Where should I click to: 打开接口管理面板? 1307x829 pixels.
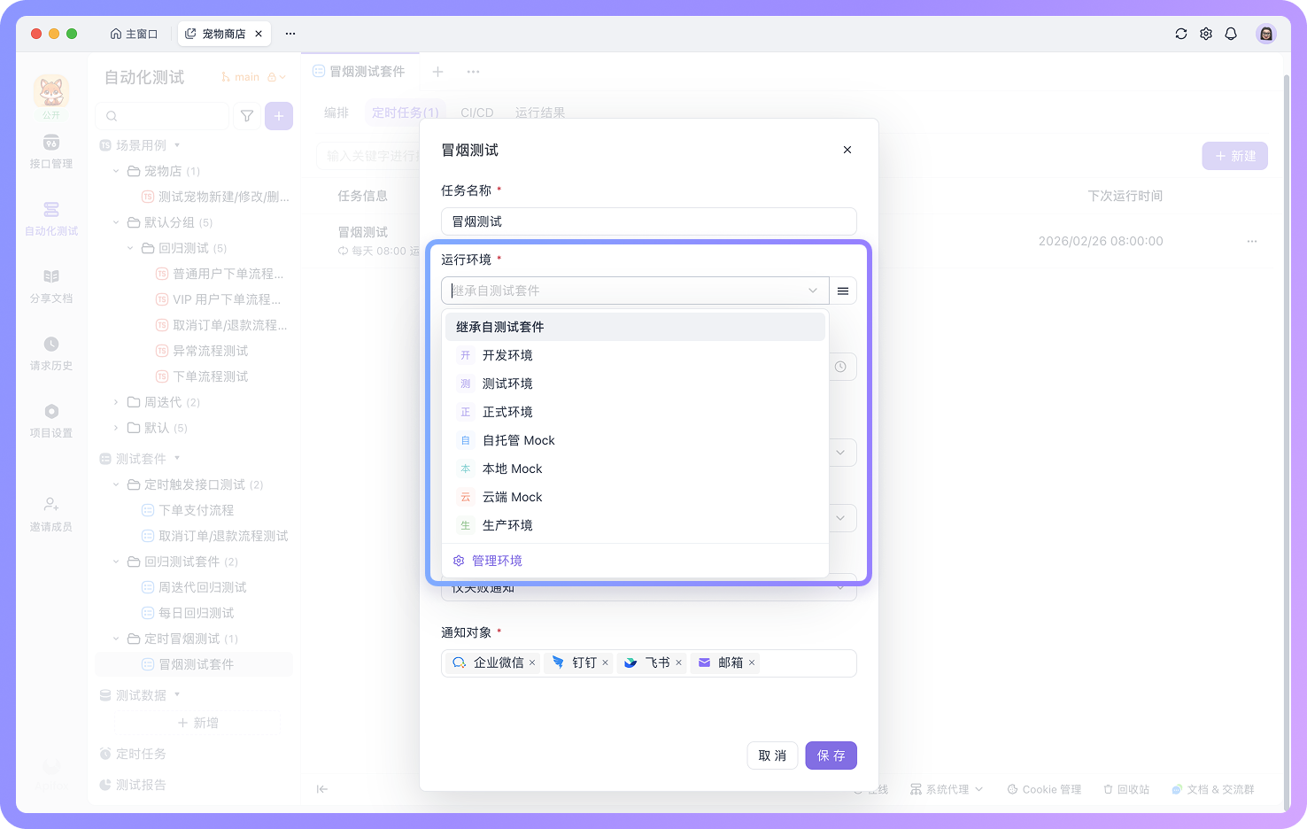(x=50, y=151)
